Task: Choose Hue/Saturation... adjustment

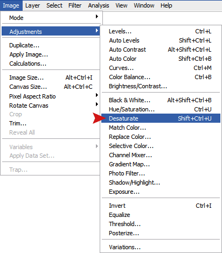Action: click(161, 109)
